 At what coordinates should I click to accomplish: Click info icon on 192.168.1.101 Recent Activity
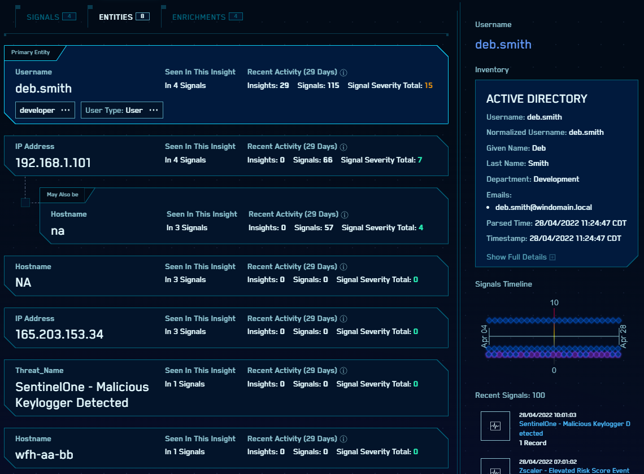click(x=343, y=147)
